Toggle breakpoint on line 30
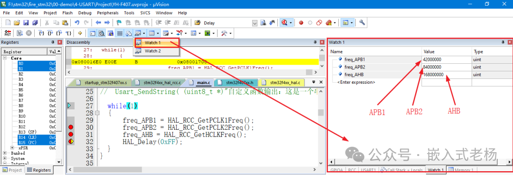The height and width of the screenshot is (175, 513). (71, 127)
